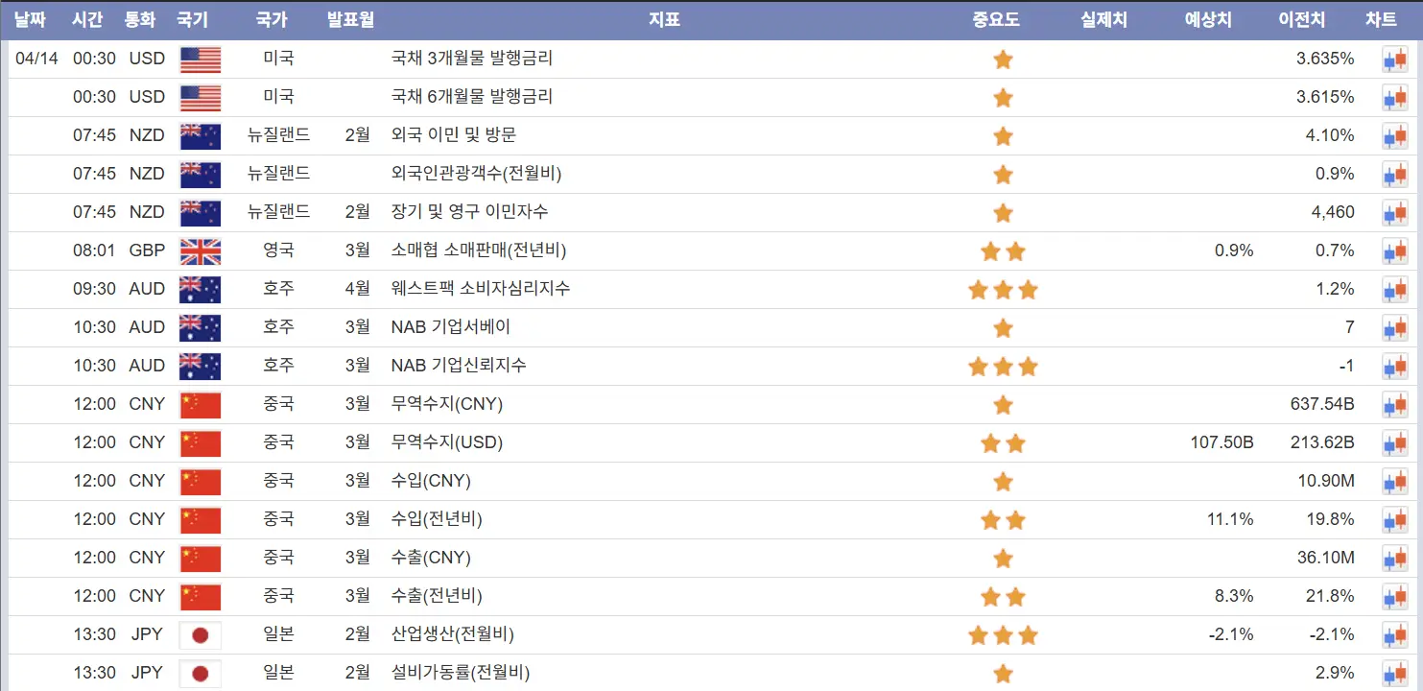The image size is (1423, 691).
Task: Open chart icon for 국채 3개월물 발행금리
Action: tap(1394, 60)
